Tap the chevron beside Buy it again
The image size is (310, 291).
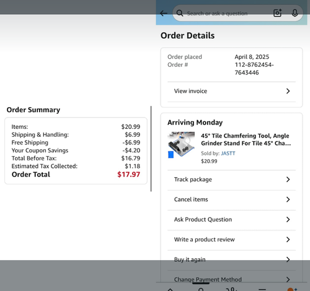point(288,259)
